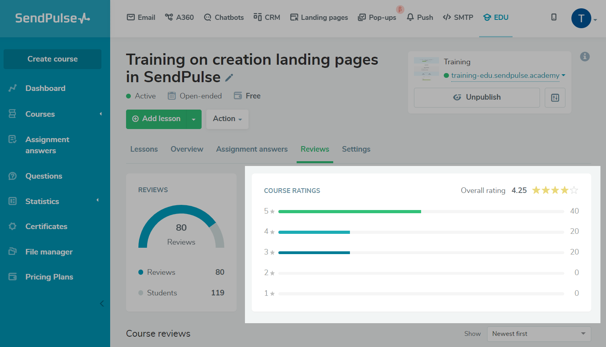Click the Create course button
606x347 pixels.
[x=52, y=59]
